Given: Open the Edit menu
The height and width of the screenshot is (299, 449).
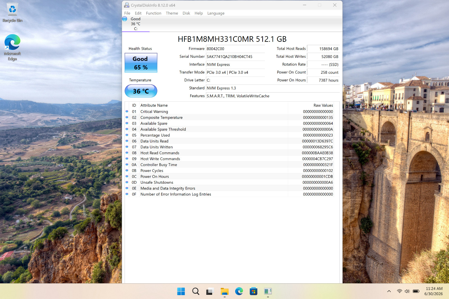Looking at the screenshot, I should [138, 13].
